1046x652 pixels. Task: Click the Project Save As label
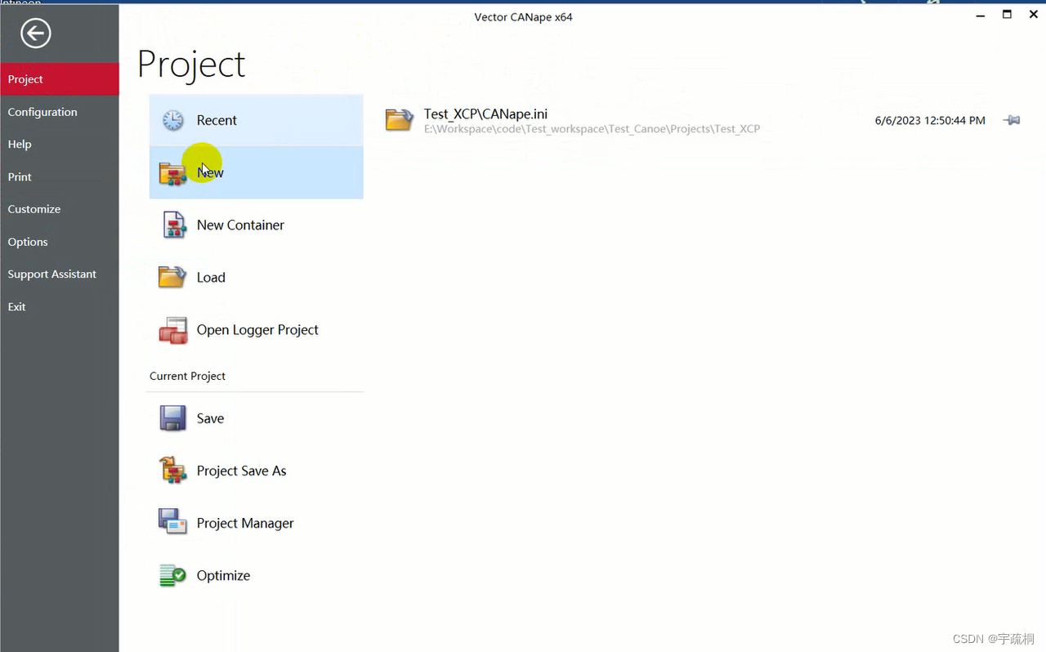241,471
